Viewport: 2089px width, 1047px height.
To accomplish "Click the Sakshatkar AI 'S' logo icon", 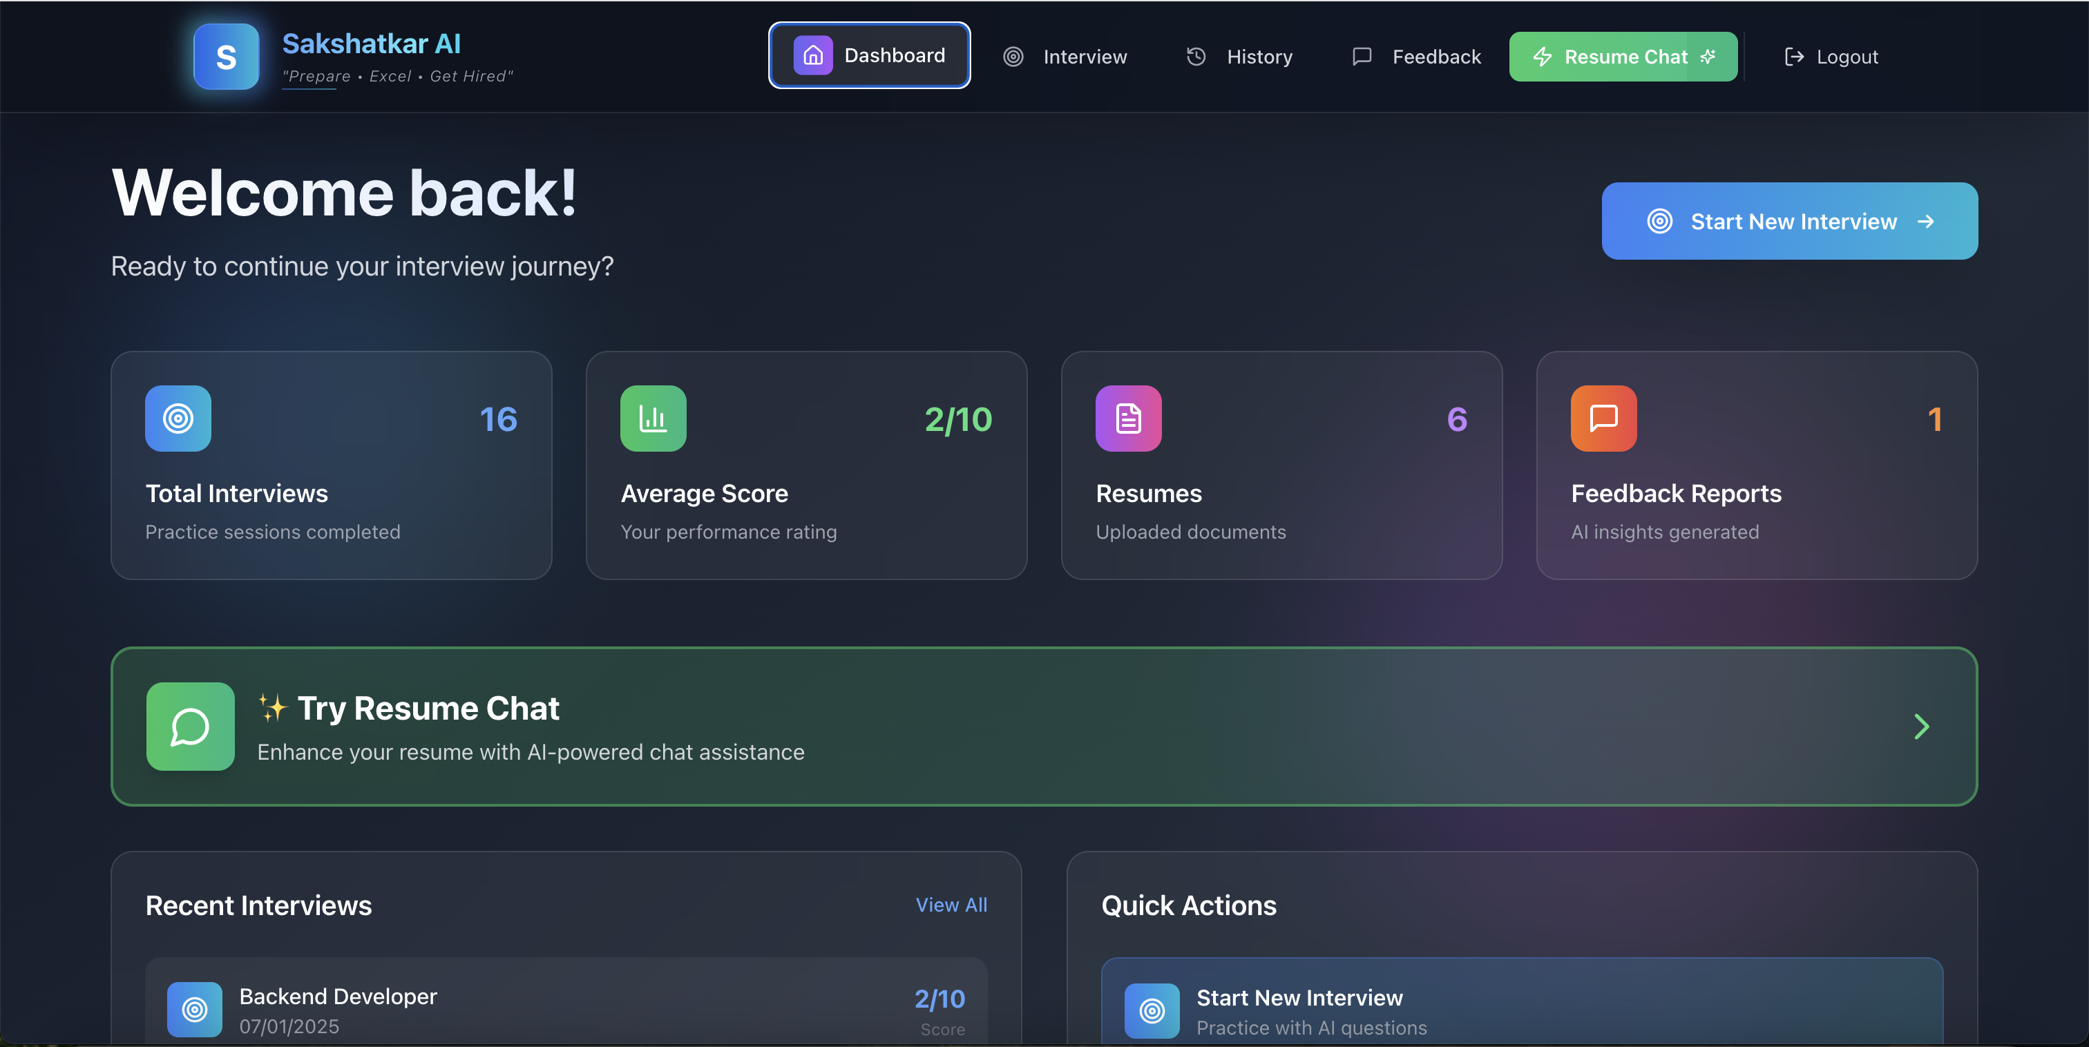I will 227,57.
